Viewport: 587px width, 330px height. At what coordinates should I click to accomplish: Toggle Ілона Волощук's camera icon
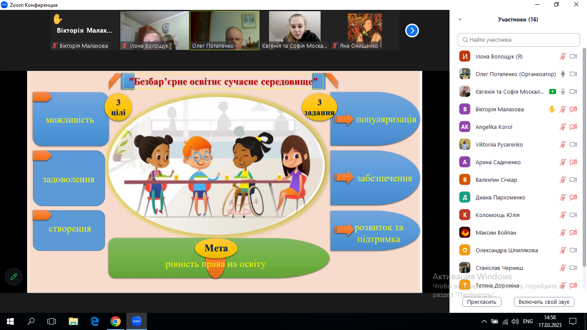[573, 56]
